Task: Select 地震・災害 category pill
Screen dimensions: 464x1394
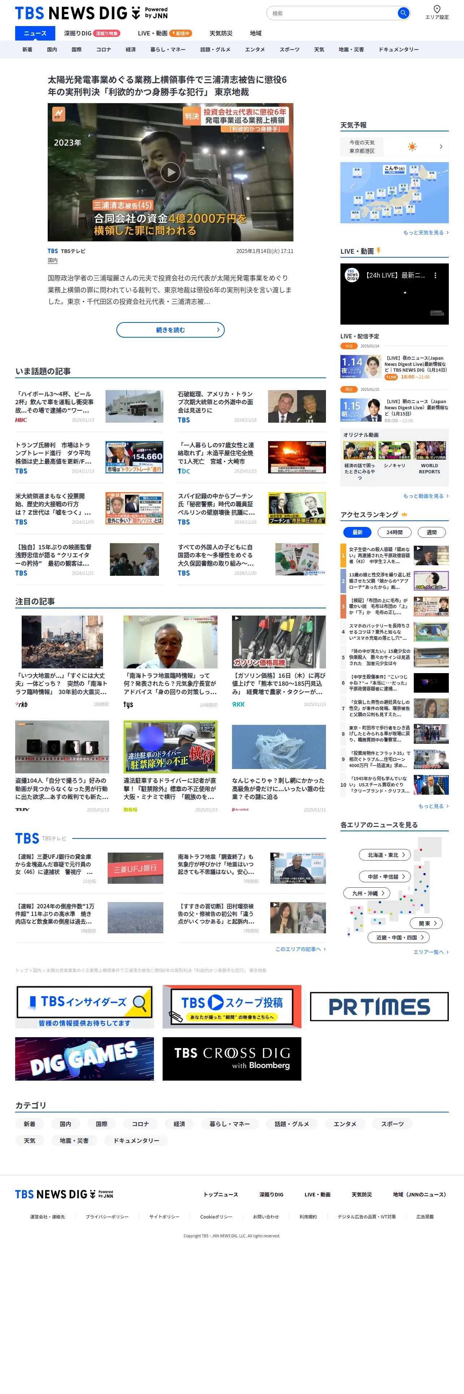Action: (74, 1140)
